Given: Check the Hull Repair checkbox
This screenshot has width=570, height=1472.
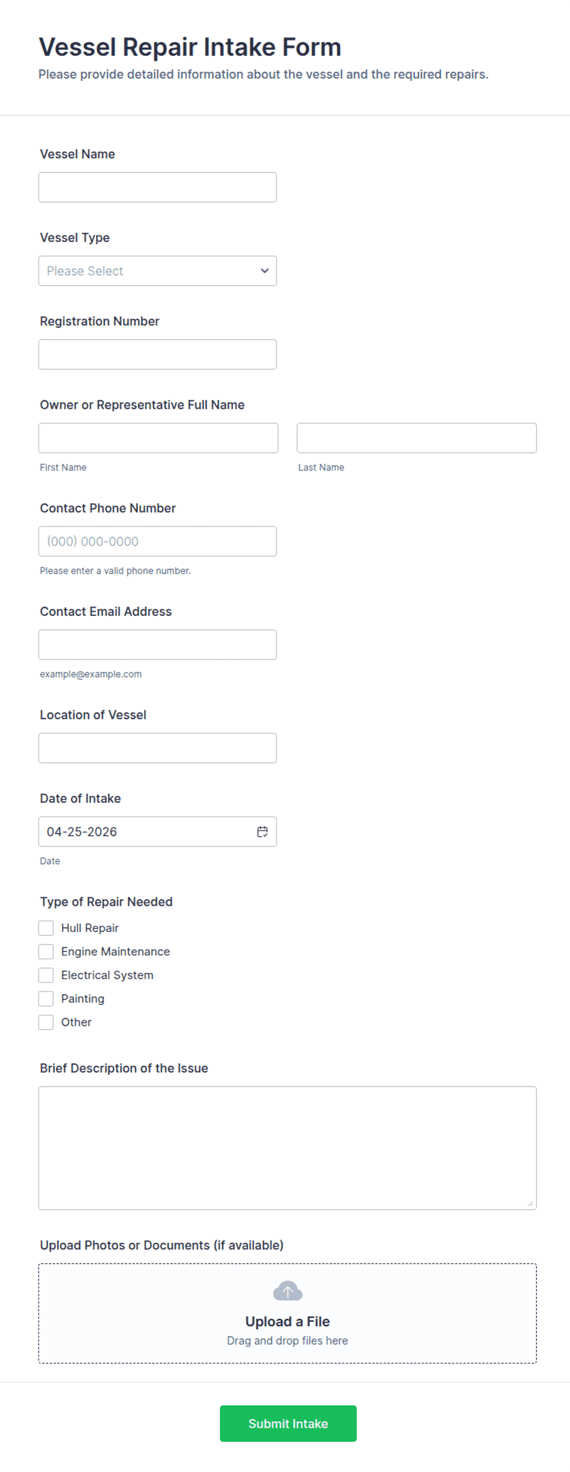Looking at the screenshot, I should 46,928.
